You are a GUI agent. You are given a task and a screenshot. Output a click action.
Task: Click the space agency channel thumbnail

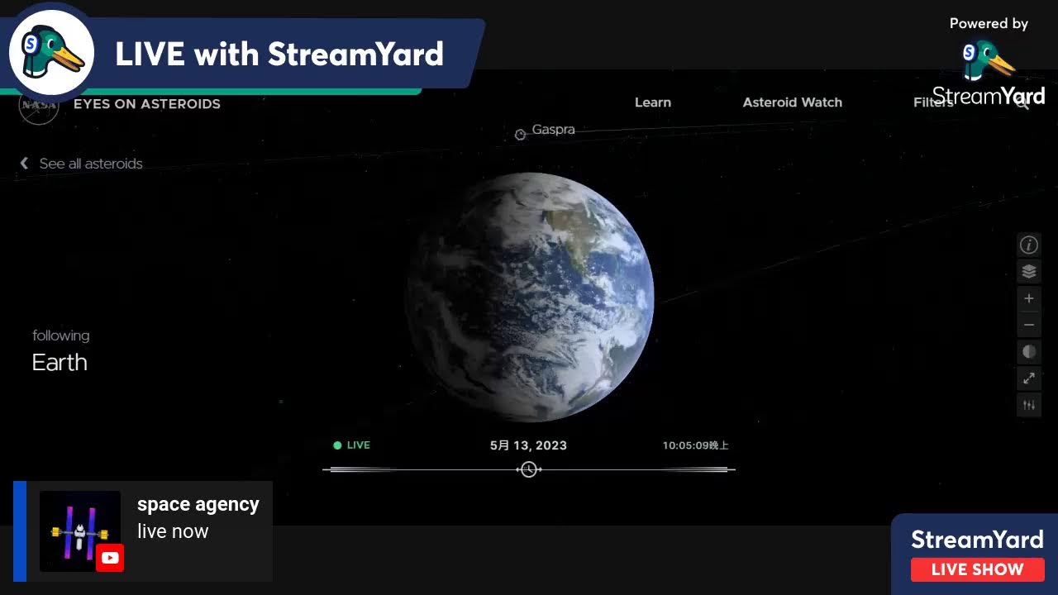tap(80, 531)
